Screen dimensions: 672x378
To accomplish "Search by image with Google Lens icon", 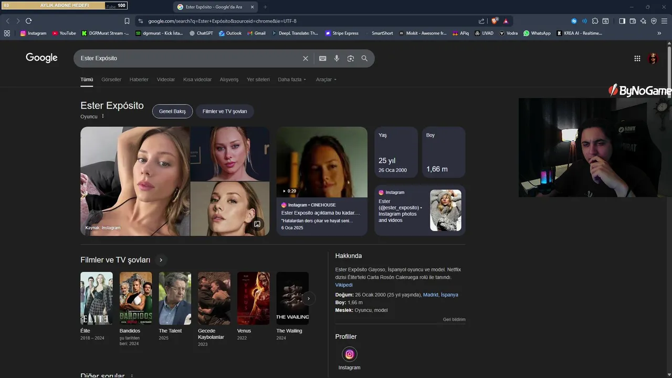I will 351,58.
